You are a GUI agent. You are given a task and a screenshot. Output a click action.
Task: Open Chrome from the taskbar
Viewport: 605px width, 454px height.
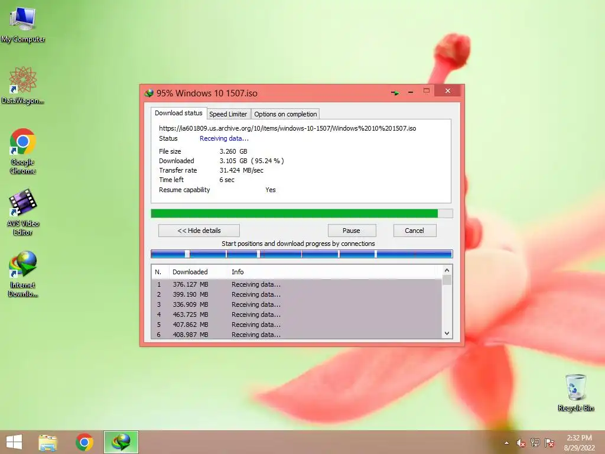[x=84, y=442]
